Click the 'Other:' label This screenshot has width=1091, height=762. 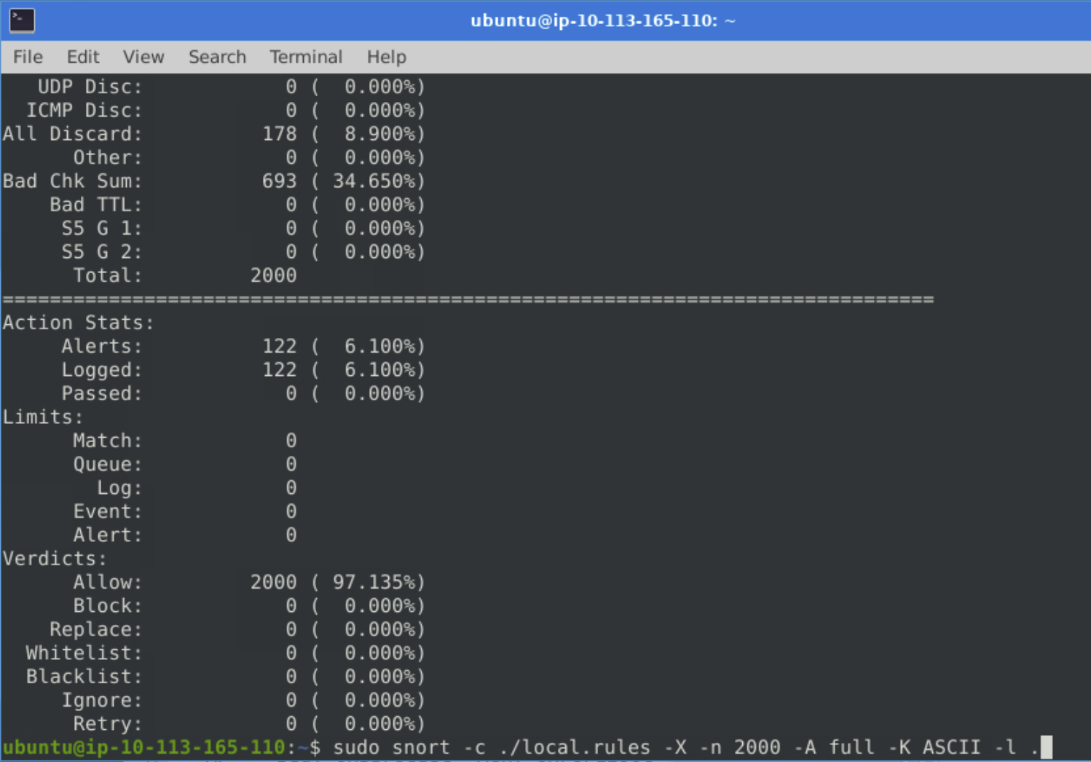[108, 157]
